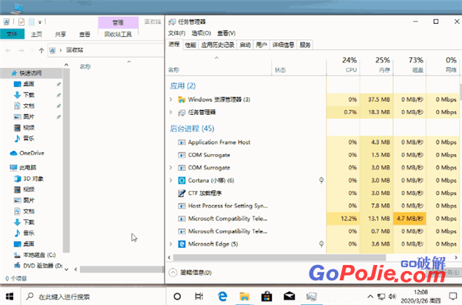462x305 pixels.
Task: Switch to Details tab
Action: (x=283, y=45)
